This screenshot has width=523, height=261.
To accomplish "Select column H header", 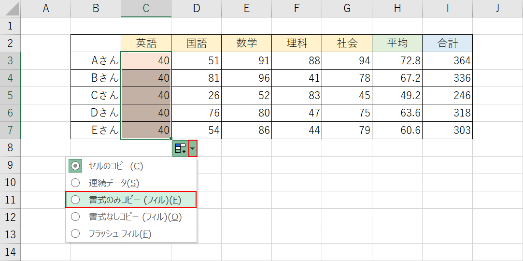I will click(x=397, y=8).
